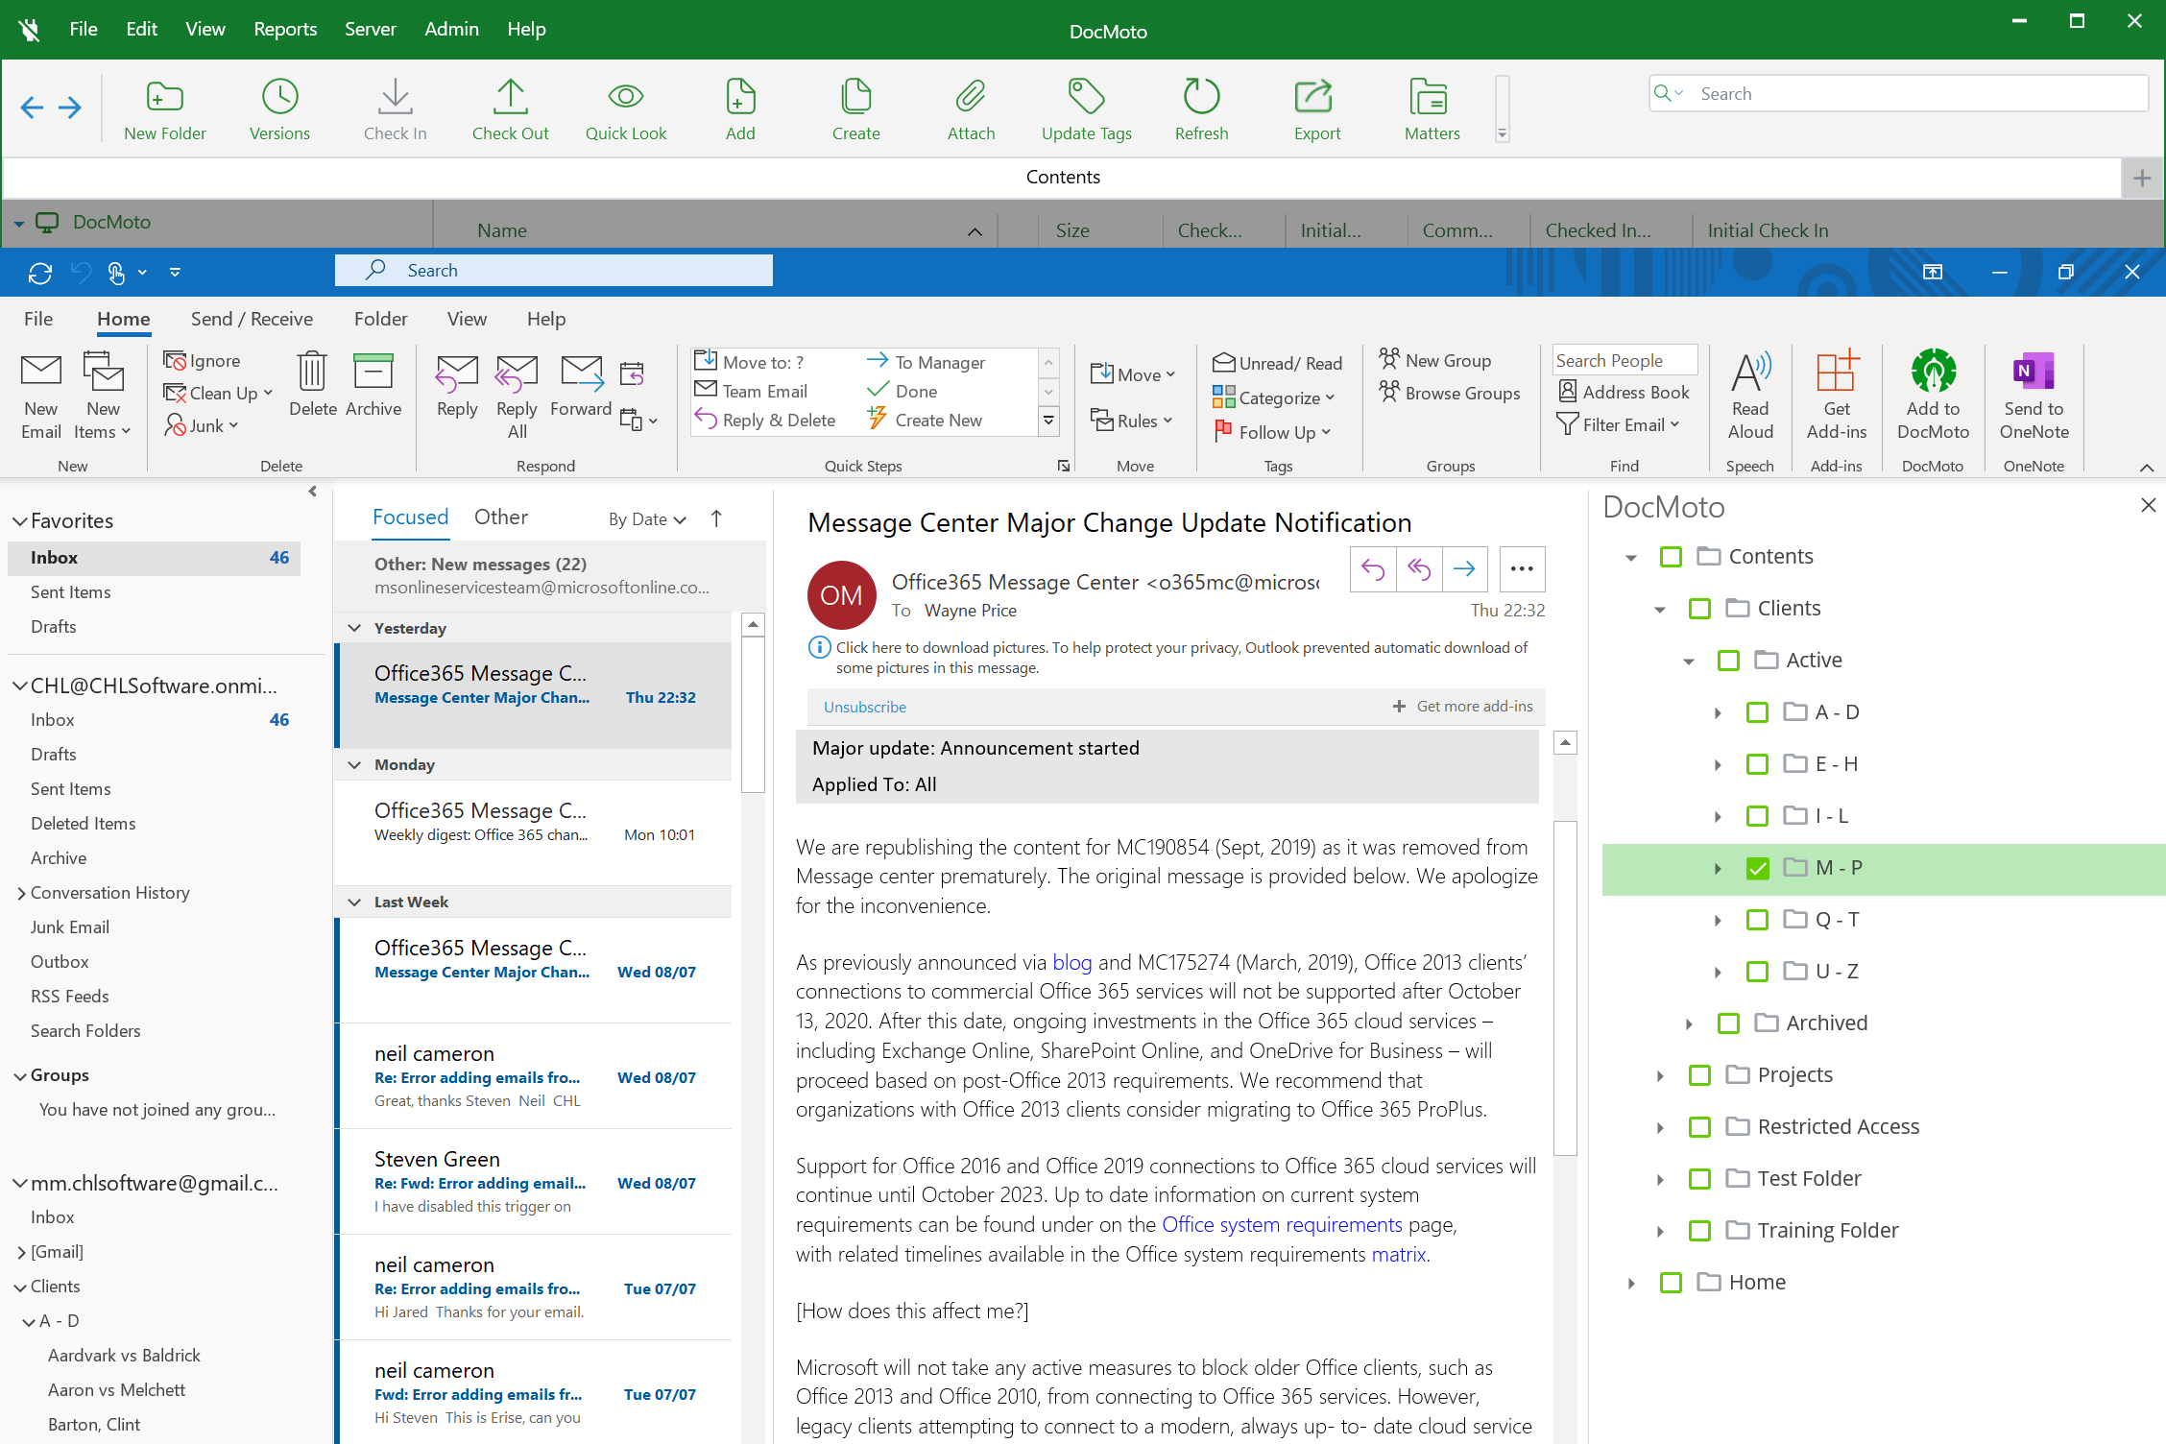Open Reports menu in DocMoto
Screen dimensions: 2166x1444
[x=285, y=29]
